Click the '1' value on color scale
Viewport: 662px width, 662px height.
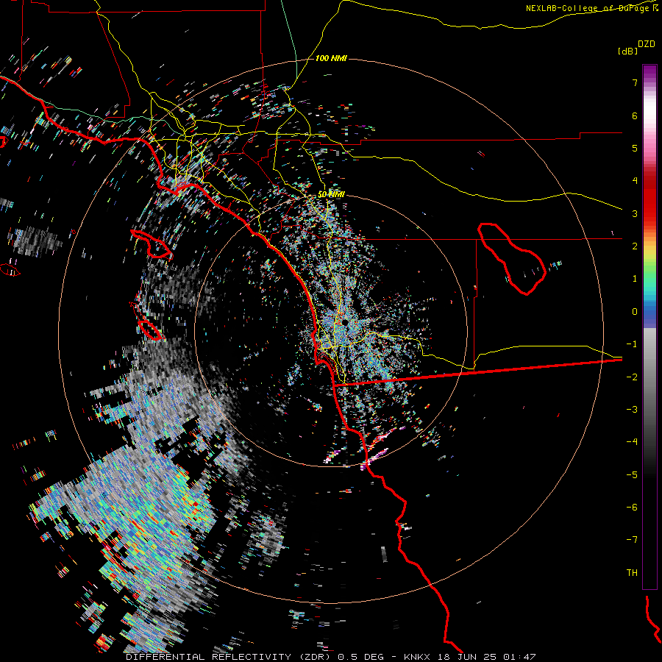pyautogui.click(x=635, y=279)
